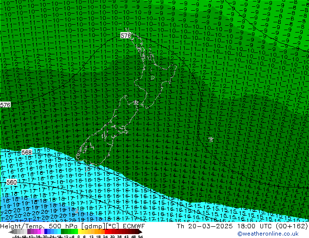This screenshot has height=238, width=309.
Task: Click the ECMWF model name in title
Action: point(134,226)
